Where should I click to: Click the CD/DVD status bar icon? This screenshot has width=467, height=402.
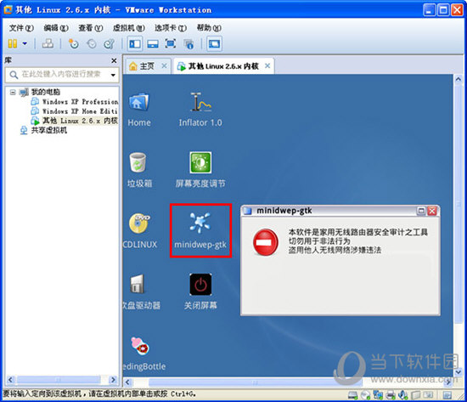[x=365, y=395]
